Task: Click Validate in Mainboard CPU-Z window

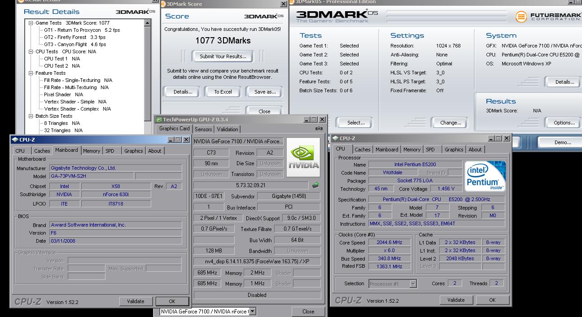Action: 136,301
